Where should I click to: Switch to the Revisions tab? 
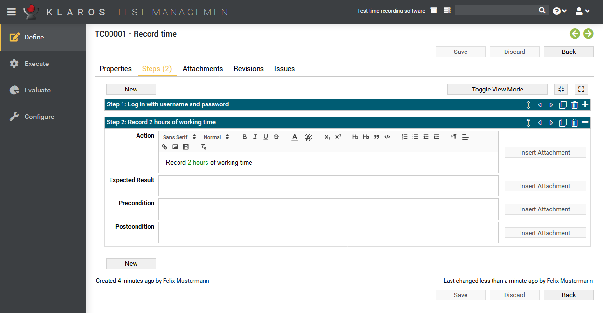click(249, 69)
